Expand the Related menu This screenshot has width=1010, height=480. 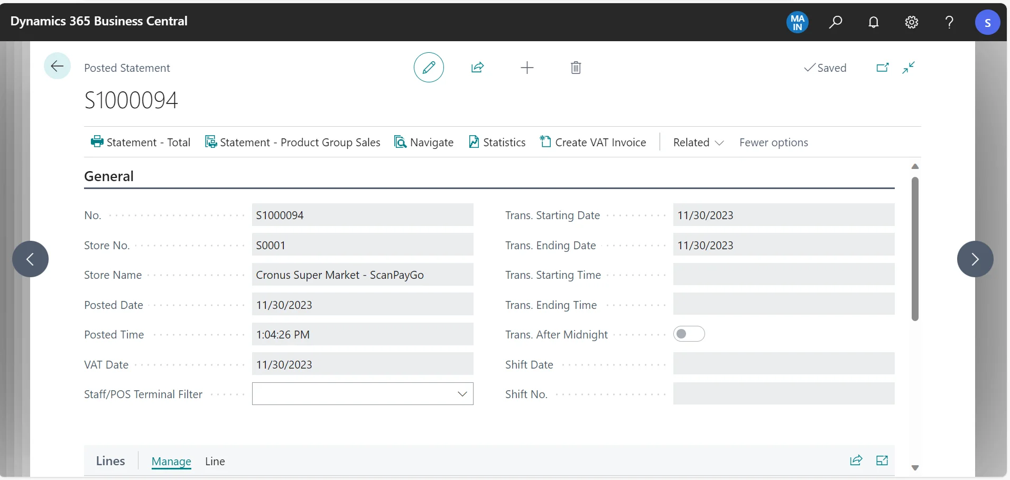[698, 143]
